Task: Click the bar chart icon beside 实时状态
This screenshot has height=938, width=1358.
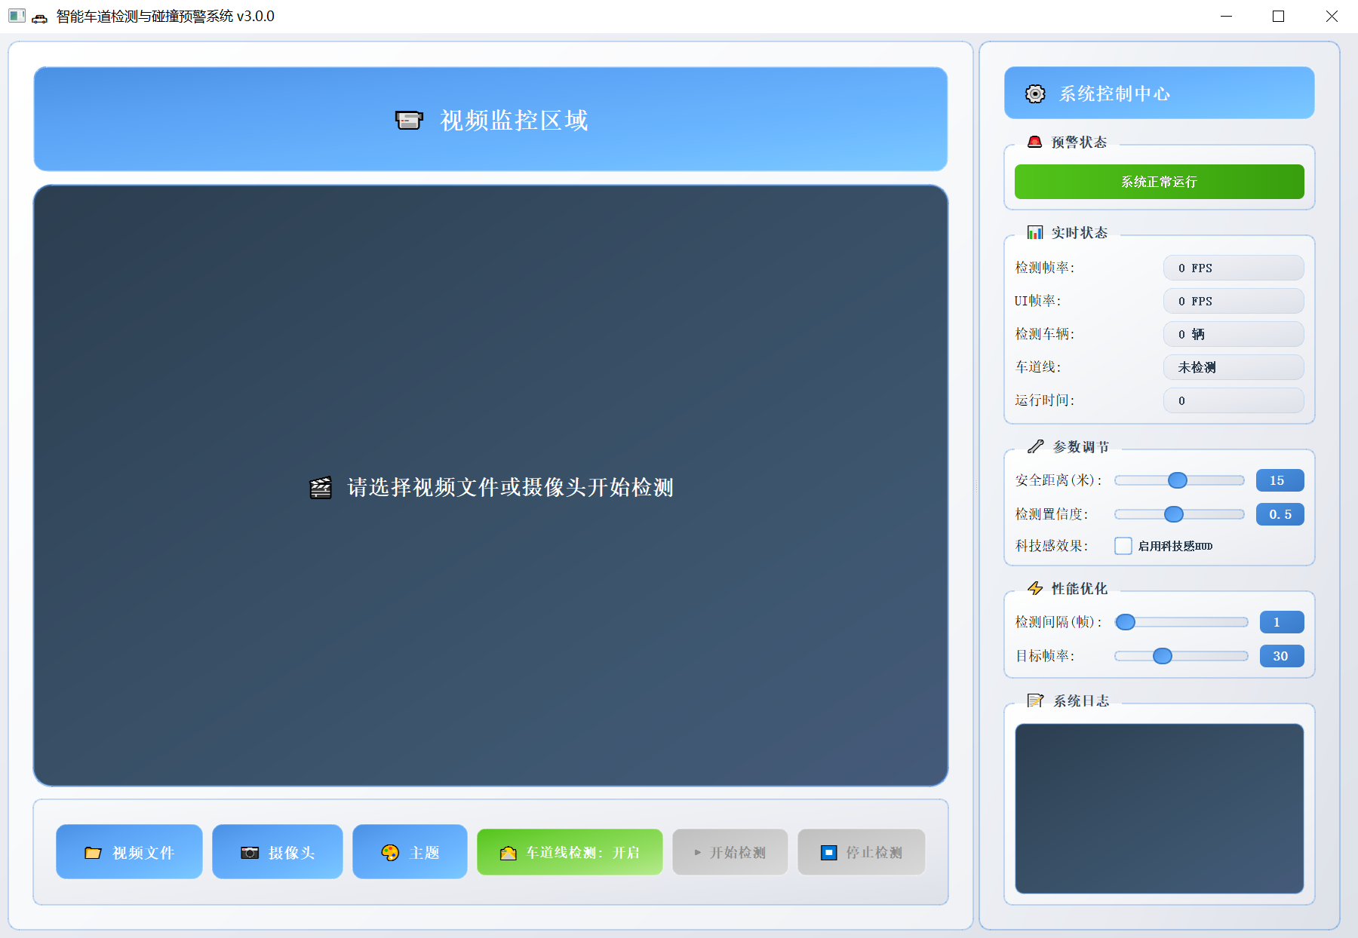Action: 1035,232
